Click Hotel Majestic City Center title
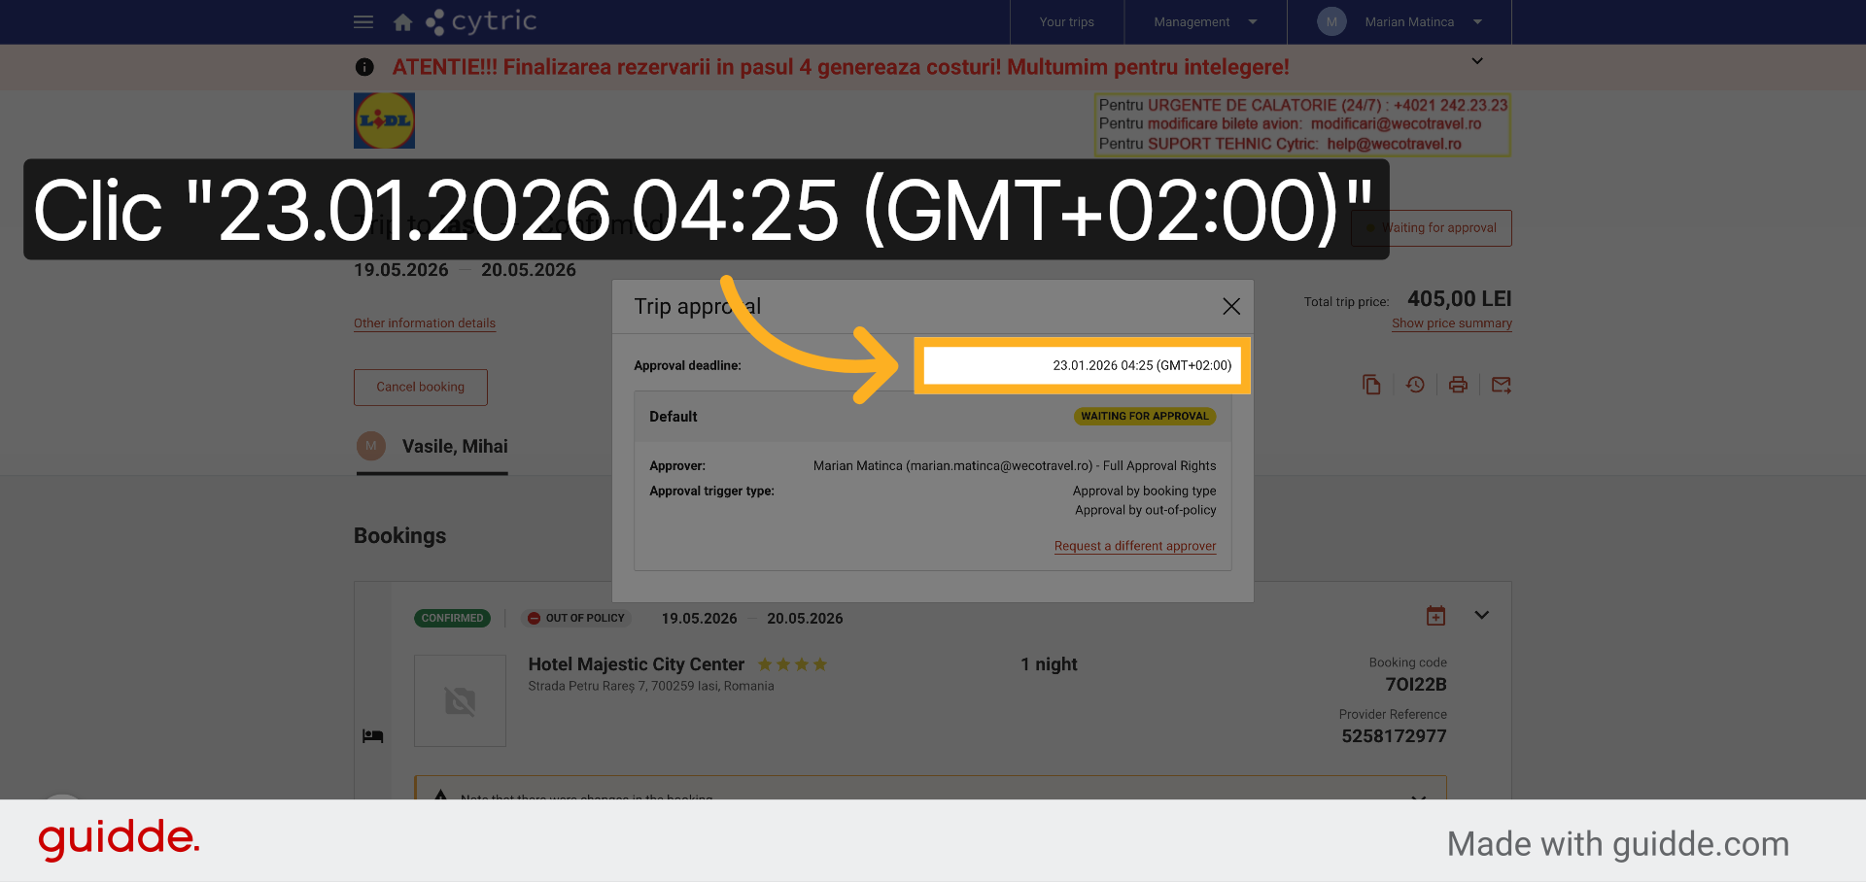The height and width of the screenshot is (882, 1866). [637, 664]
